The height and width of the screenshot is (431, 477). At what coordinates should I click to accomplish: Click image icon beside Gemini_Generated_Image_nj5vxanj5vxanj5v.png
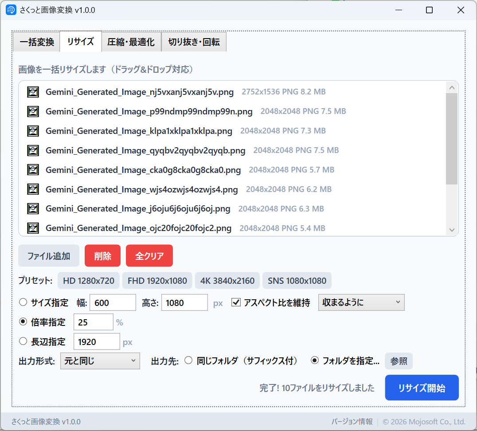(33, 92)
